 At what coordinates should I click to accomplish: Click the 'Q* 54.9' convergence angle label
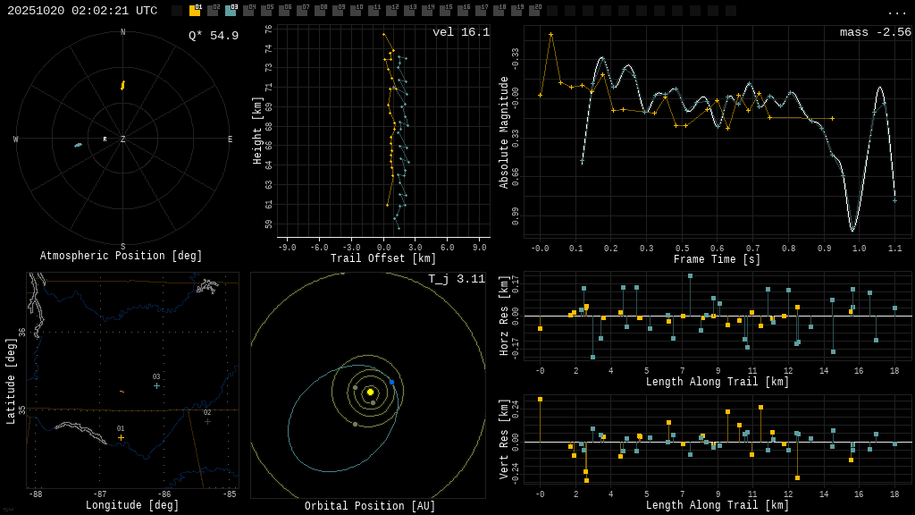pos(213,36)
